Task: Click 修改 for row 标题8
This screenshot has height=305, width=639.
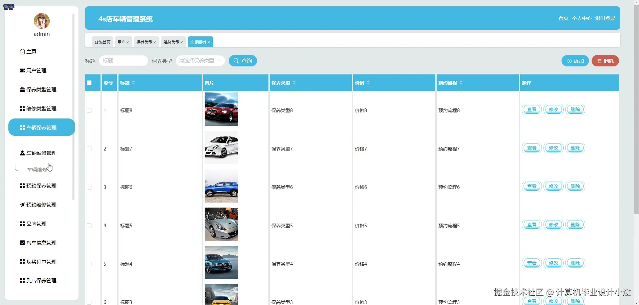Action: click(x=554, y=109)
